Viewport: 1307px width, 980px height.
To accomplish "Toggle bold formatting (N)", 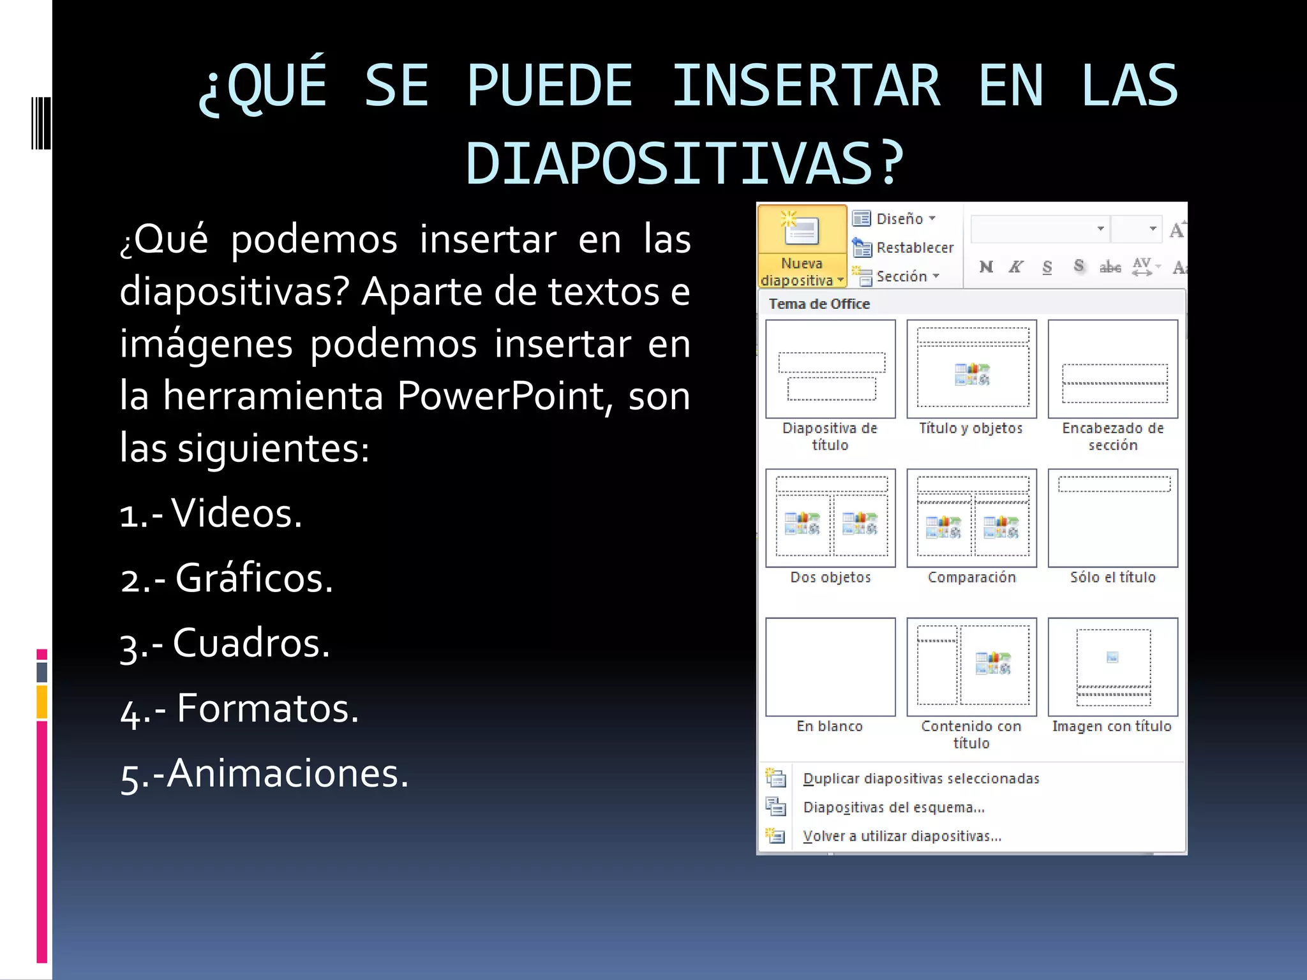I will pyautogui.click(x=986, y=267).
